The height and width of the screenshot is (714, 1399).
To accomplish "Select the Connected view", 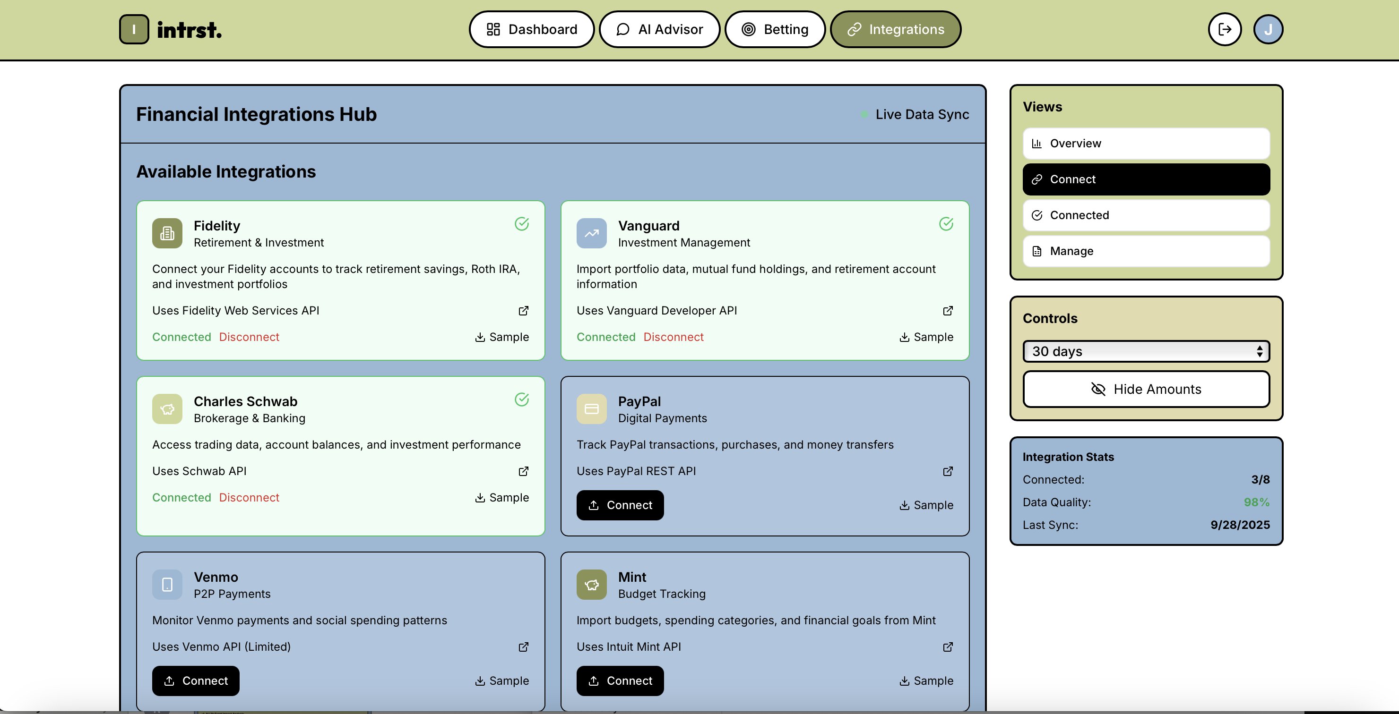I will pyautogui.click(x=1146, y=215).
